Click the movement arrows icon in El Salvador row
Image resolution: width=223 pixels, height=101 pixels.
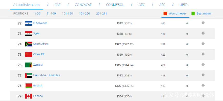click(x=203, y=23)
